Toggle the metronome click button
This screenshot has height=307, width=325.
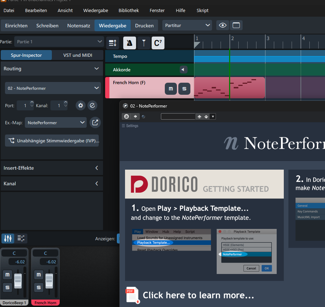point(130,43)
